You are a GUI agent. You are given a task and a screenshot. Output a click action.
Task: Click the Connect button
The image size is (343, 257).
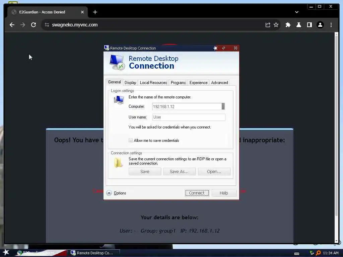197,193
